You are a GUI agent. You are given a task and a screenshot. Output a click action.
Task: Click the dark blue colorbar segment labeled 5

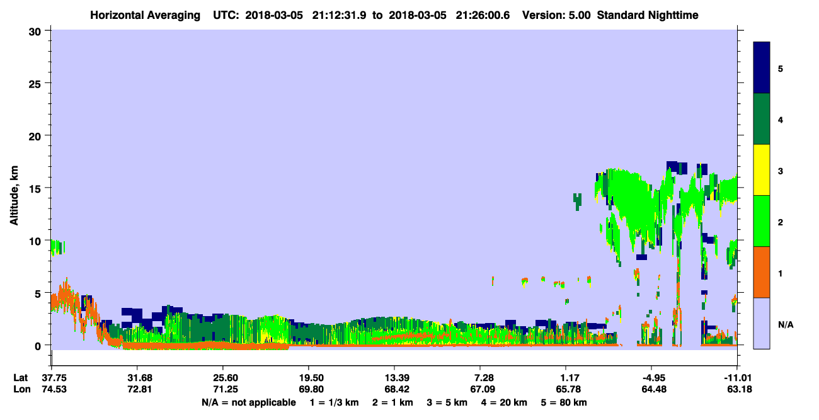coord(762,68)
